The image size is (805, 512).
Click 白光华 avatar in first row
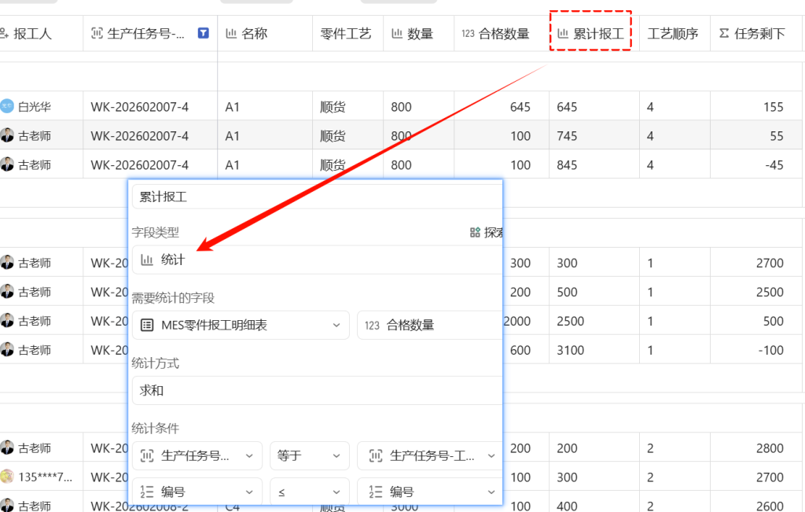pyautogui.click(x=6, y=106)
